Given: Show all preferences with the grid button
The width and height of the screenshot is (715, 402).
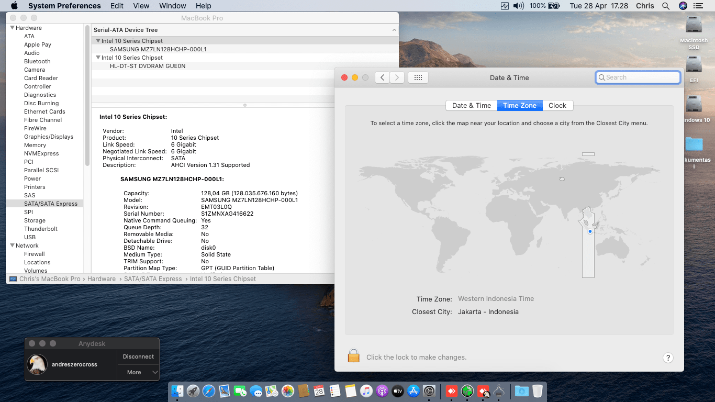Looking at the screenshot, I should (x=418, y=77).
